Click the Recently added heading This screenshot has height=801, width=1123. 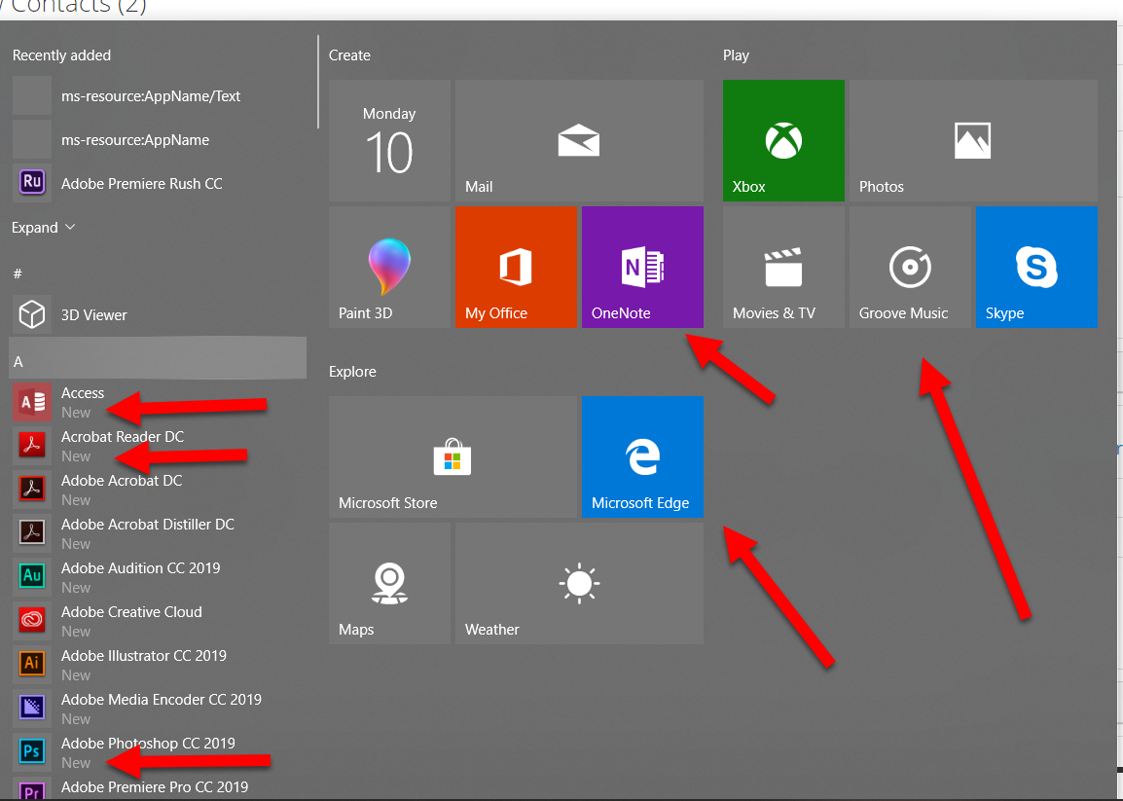[61, 55]
